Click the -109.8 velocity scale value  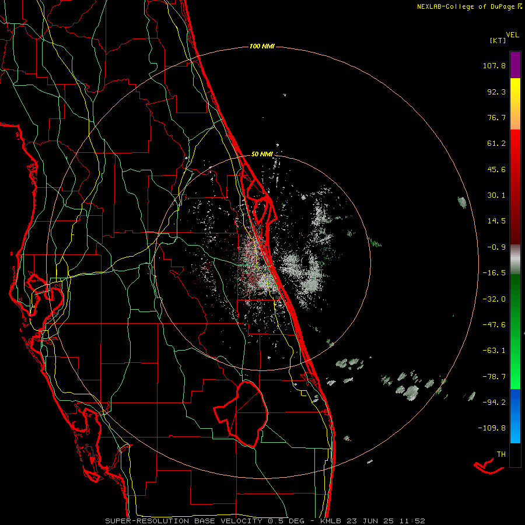(492, 428)
